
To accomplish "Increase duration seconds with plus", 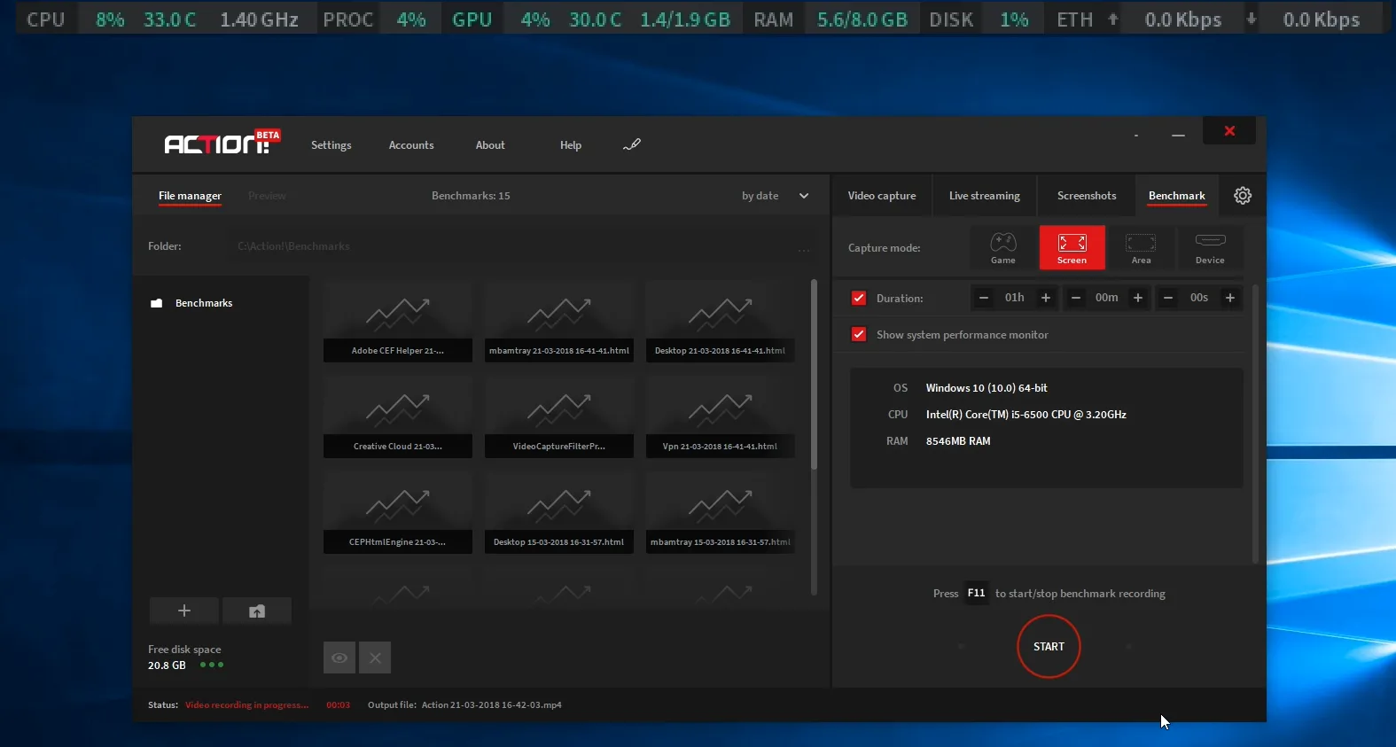I will point(1230,298).
